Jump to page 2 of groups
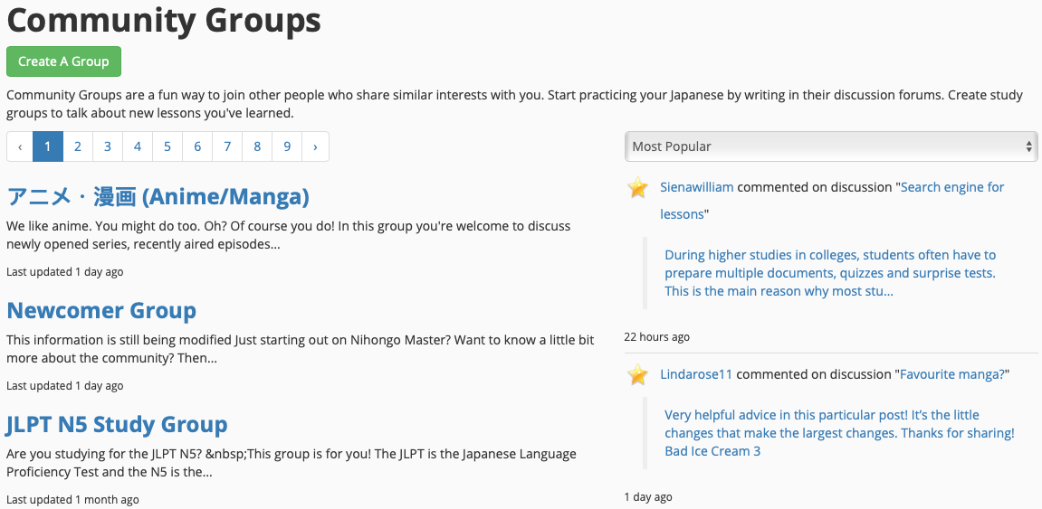Viewport: 1042px width, 509px height. click(x=78, y=146)
